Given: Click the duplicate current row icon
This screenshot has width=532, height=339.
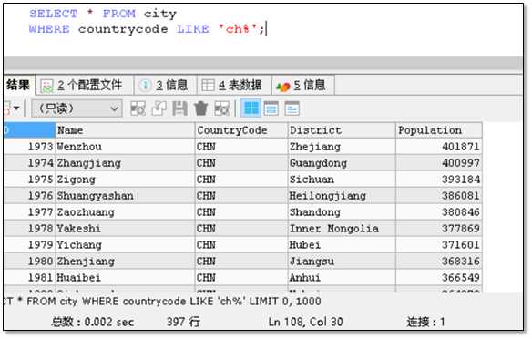Looking at the screenshot, I should click(159, 108).
